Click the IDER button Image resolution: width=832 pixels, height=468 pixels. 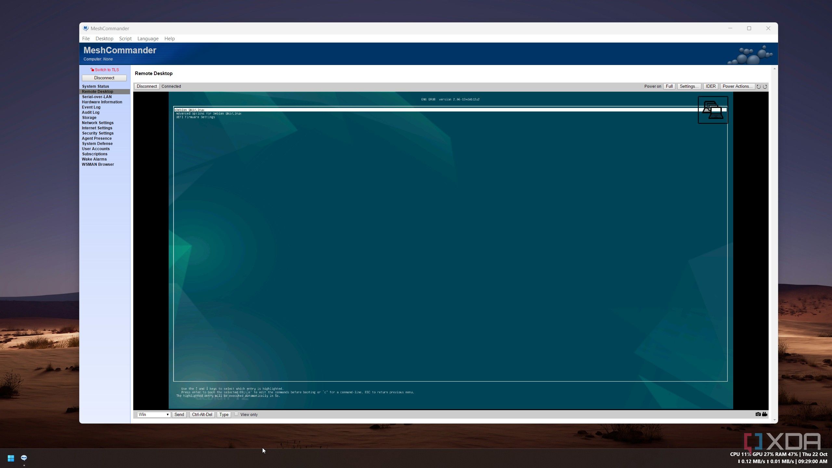[x=710, y=86]
